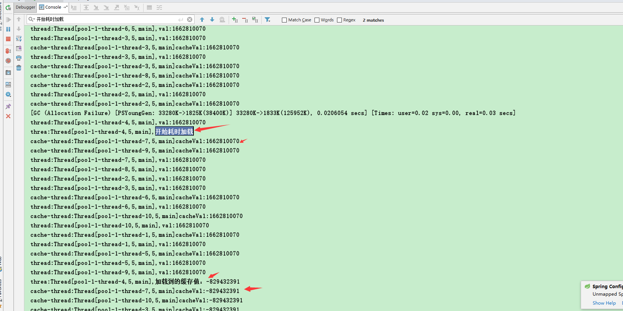Switch to Debugger tab

[x=25, y=7]
